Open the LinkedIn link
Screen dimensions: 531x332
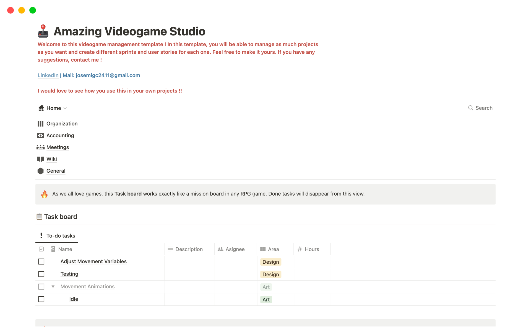(x=48, y=75)
